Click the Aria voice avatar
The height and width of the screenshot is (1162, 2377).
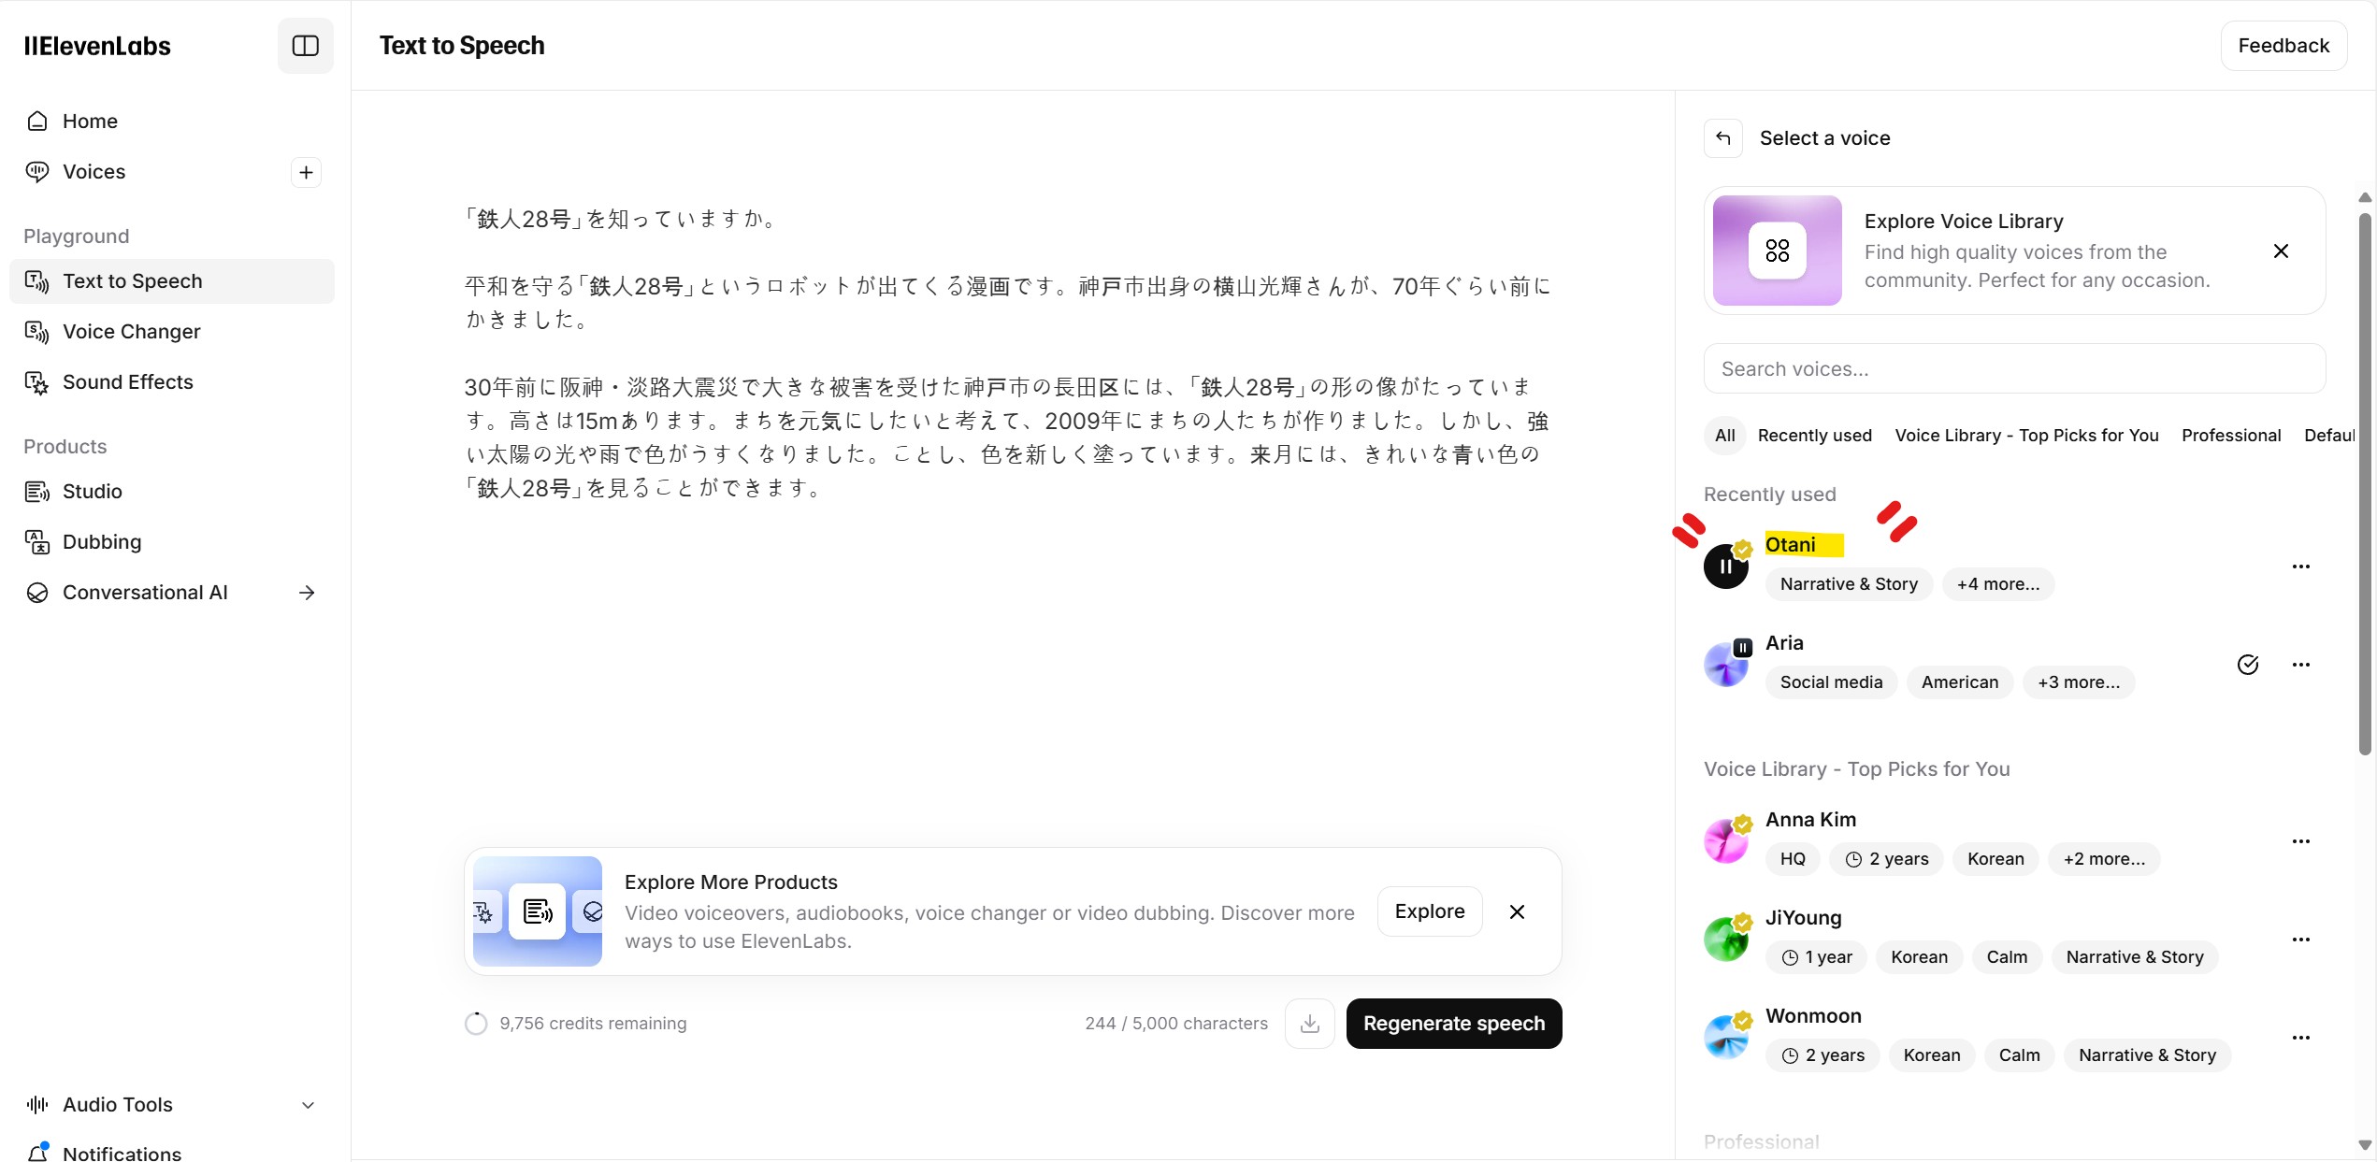[x=1725, y=665]
